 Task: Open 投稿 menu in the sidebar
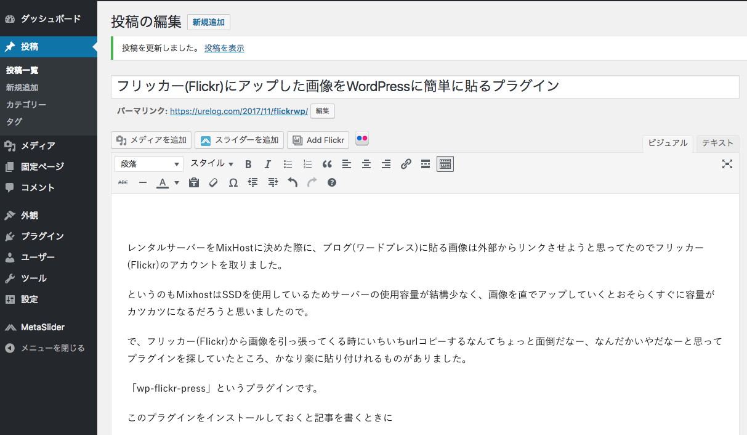click(49, 47)
